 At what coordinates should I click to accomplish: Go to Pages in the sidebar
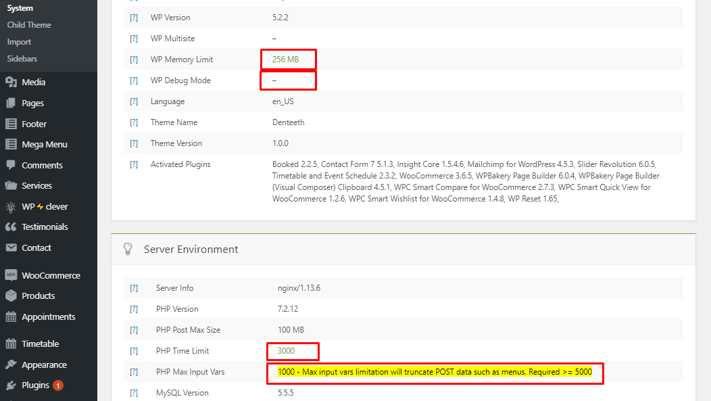point(32,103)
